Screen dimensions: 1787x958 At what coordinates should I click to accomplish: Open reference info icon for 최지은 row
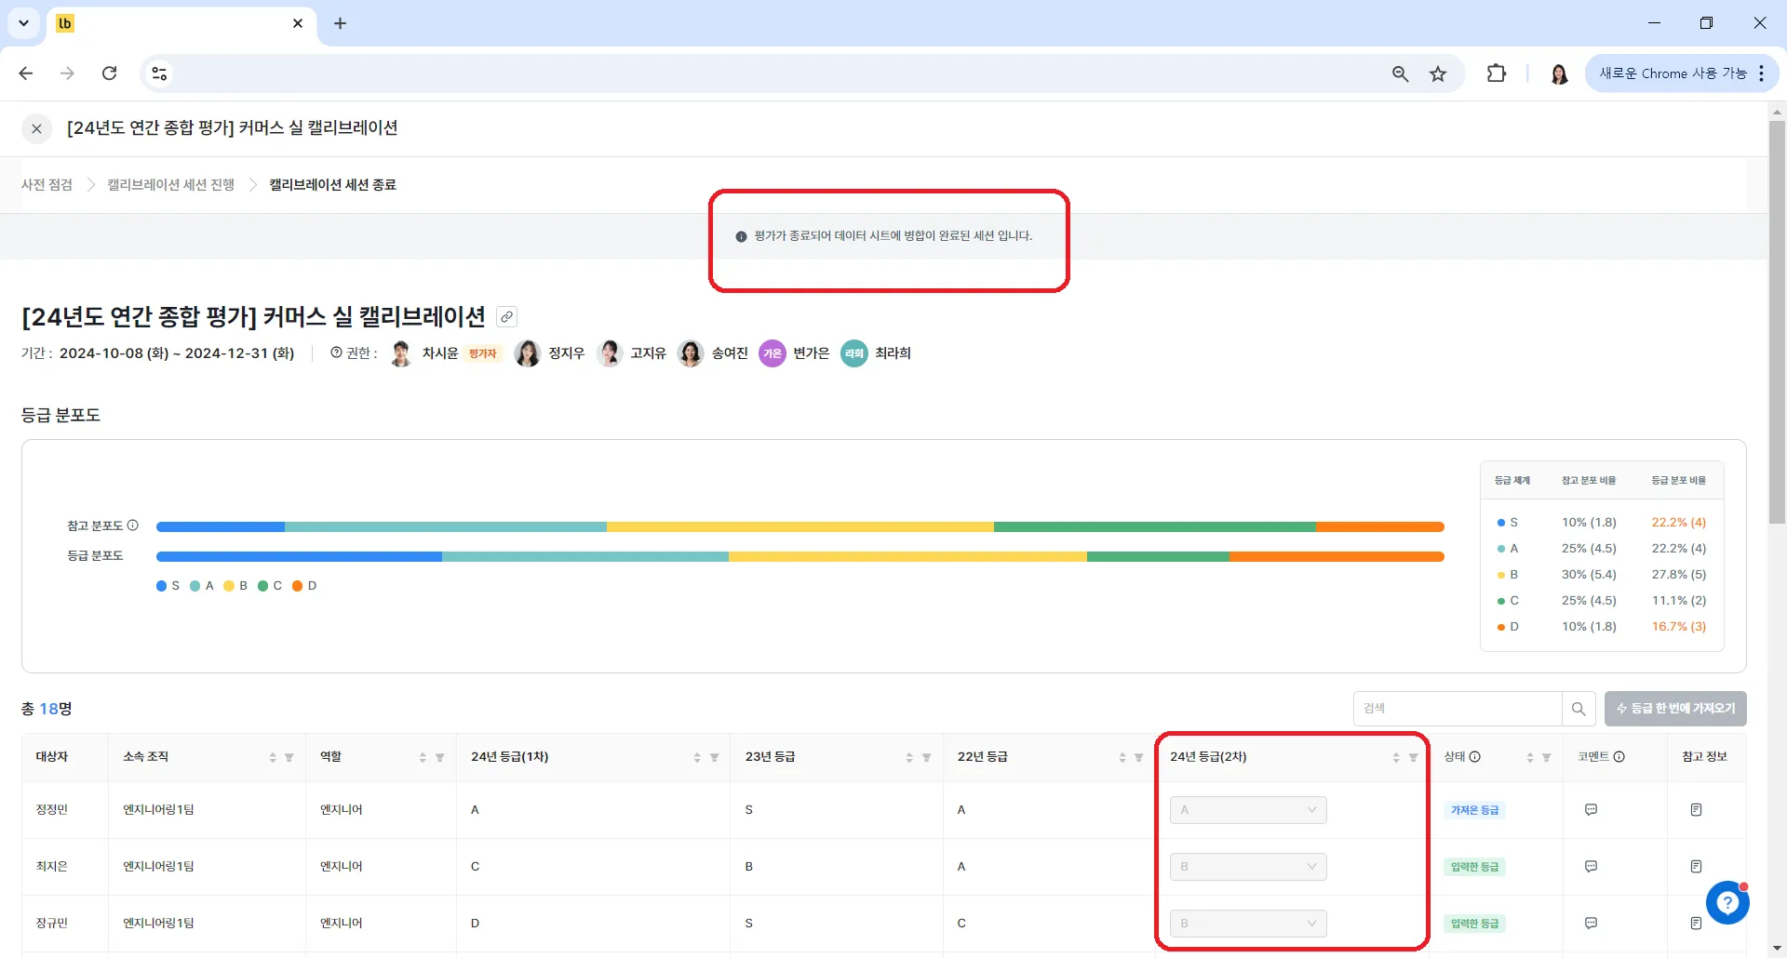(x=1696, y=867)
